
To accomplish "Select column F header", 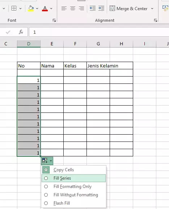I will (75, 44).
